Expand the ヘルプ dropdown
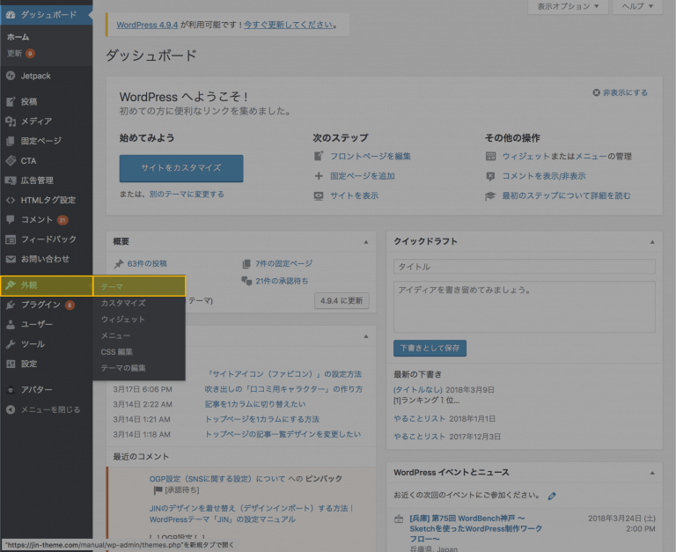 coord(637,6)
